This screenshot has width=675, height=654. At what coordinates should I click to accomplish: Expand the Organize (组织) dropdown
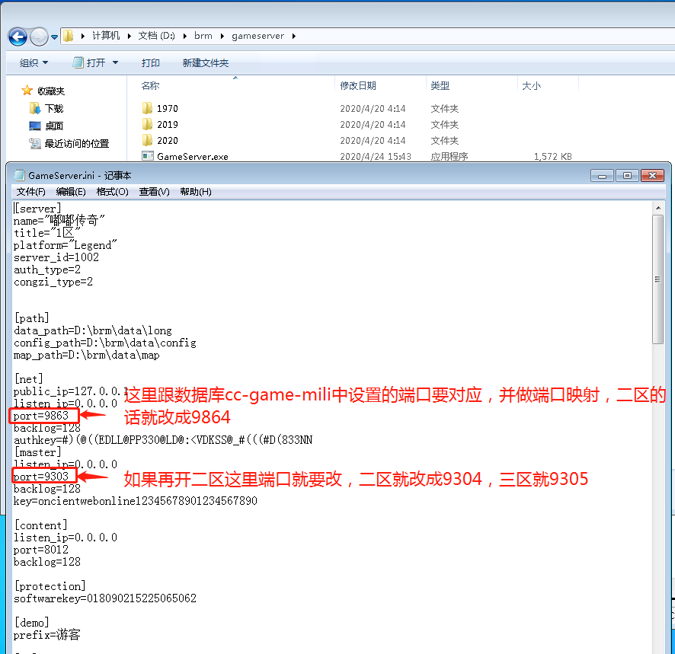[x=34, y=62]
